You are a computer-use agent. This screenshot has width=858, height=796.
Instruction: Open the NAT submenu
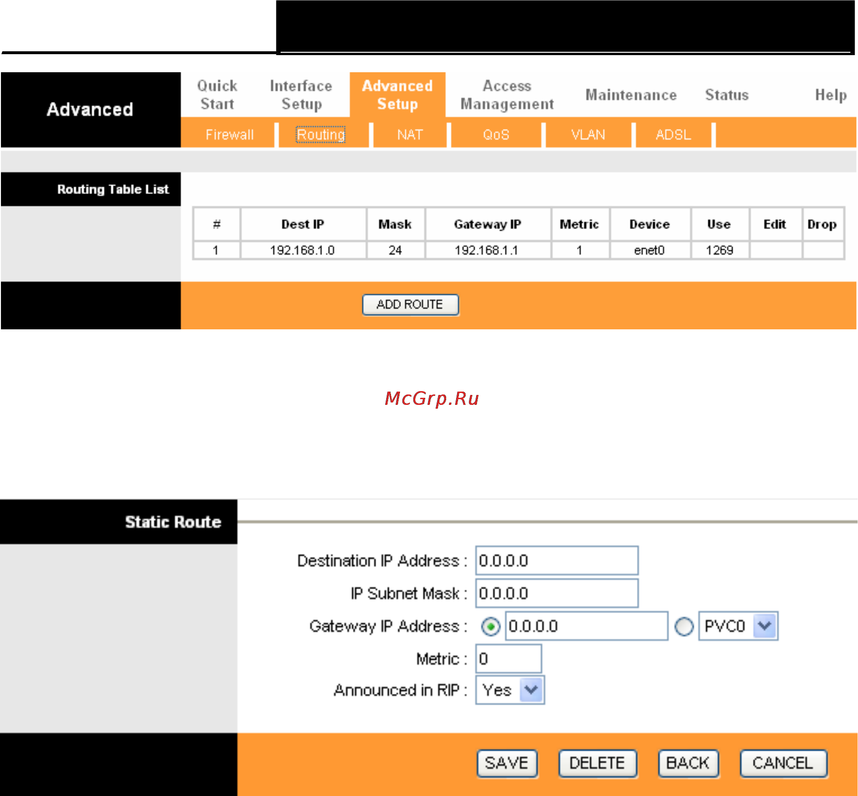click(x=410, y=134)
